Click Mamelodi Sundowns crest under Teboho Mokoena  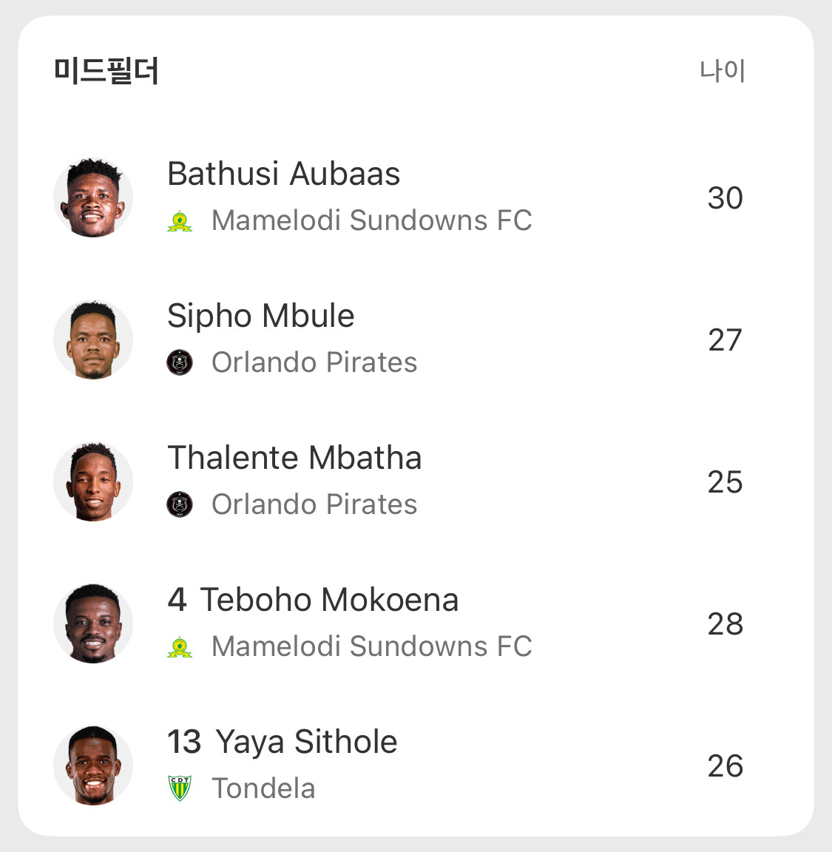[180, 647]
